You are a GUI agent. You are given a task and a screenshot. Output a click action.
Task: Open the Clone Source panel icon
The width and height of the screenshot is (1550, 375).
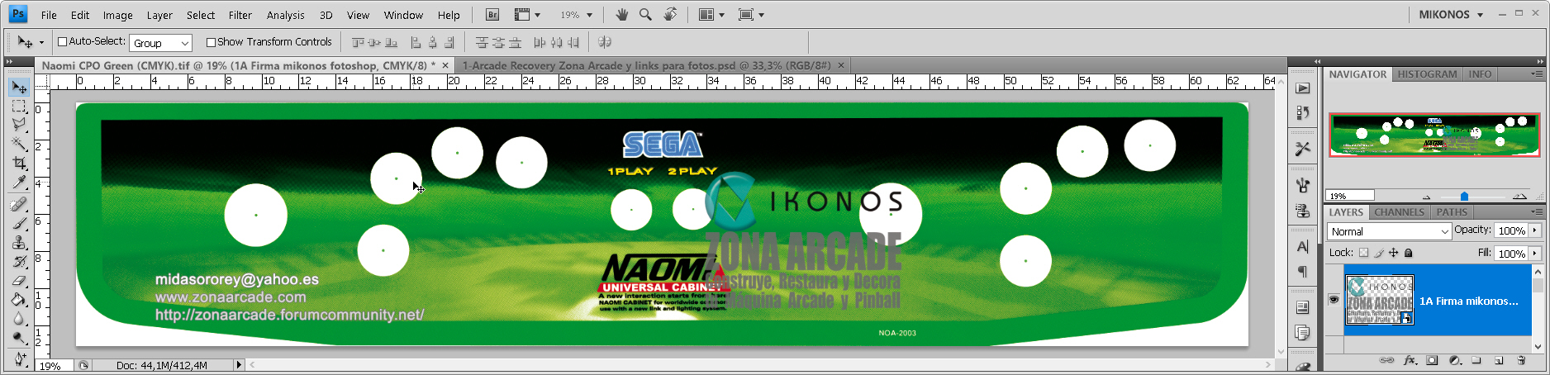tap(1303, 211)
